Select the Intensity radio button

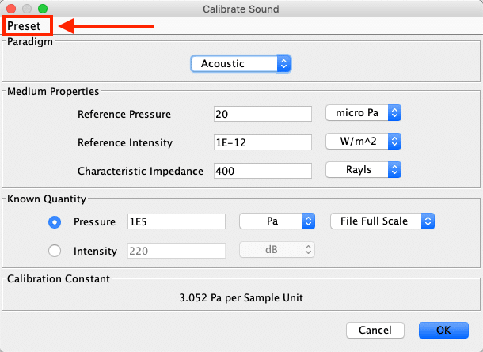coord(55,251)
